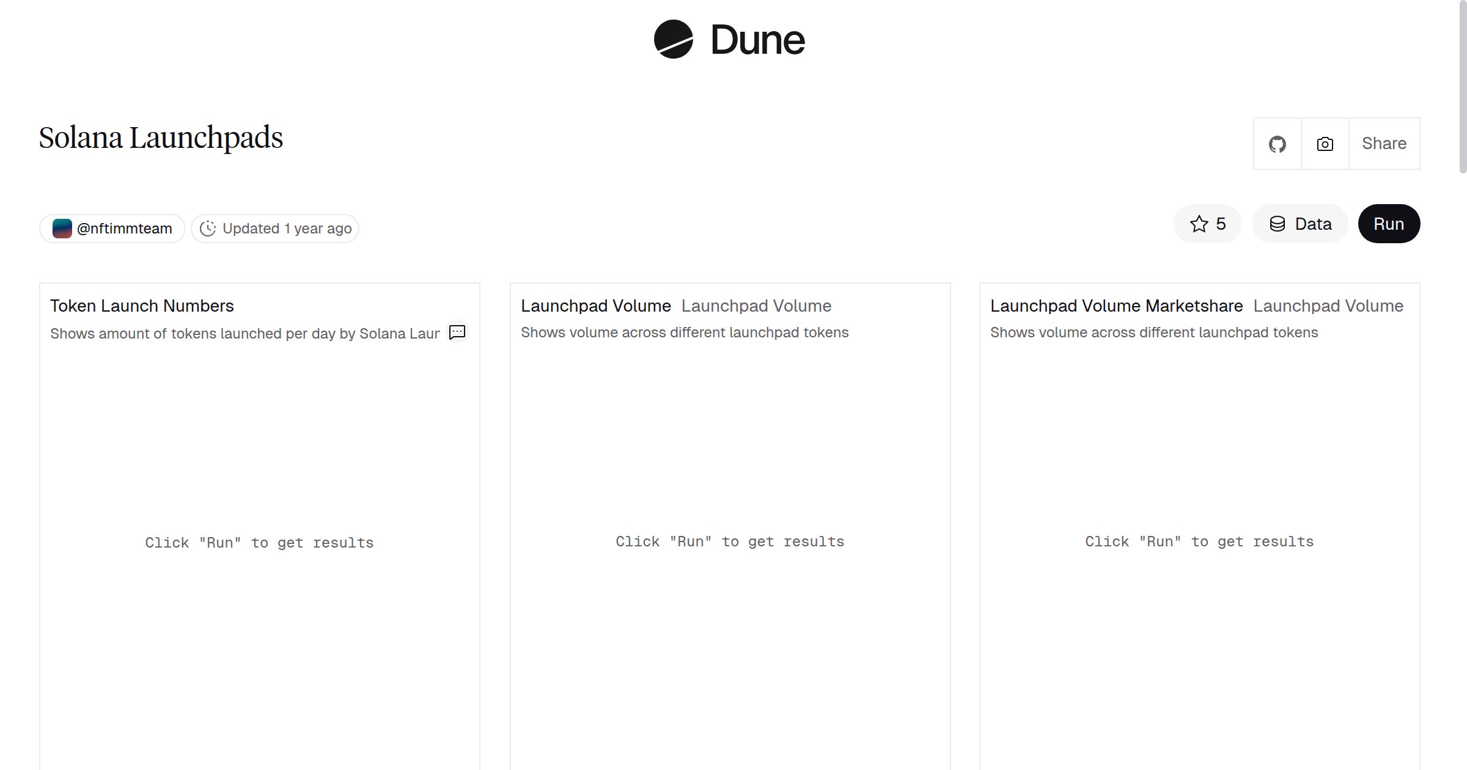Click the Data button label
1467x770 pixels.
[1314, 224]
